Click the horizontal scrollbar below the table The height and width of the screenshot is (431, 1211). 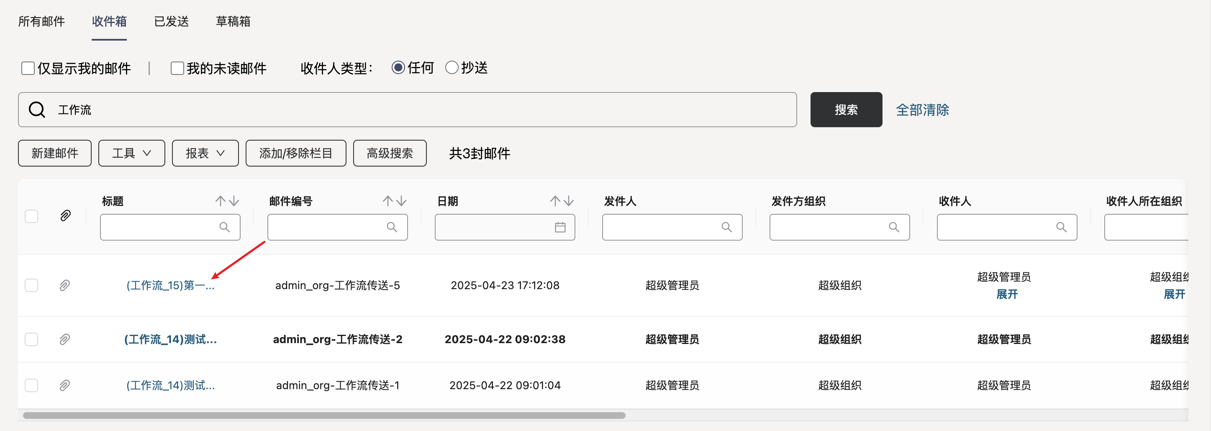pyautogui.click(x=324, y=416)
